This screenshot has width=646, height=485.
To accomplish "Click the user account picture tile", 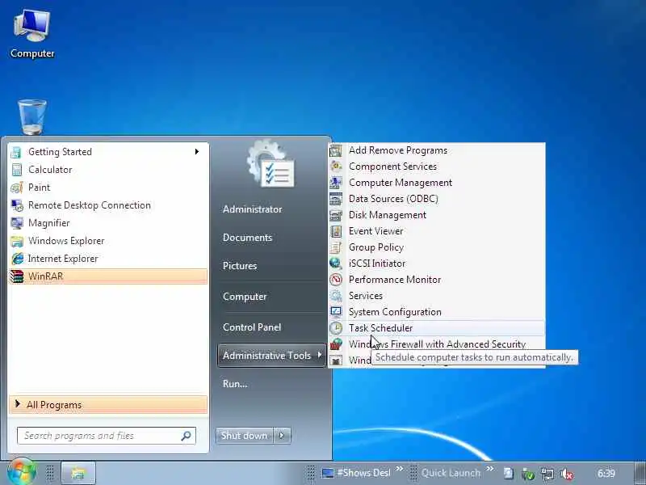I will [x=271, y=164].
